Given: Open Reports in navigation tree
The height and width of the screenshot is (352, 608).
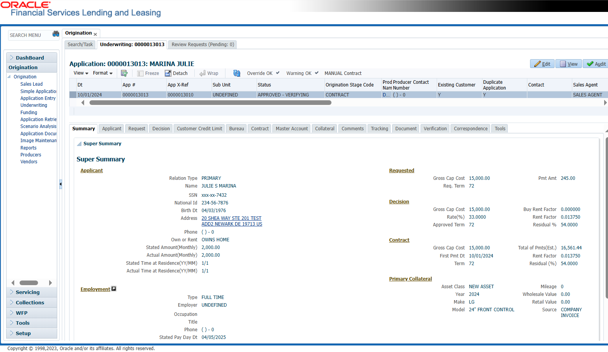Looking at the screenshot, I should tap(28, 148).
